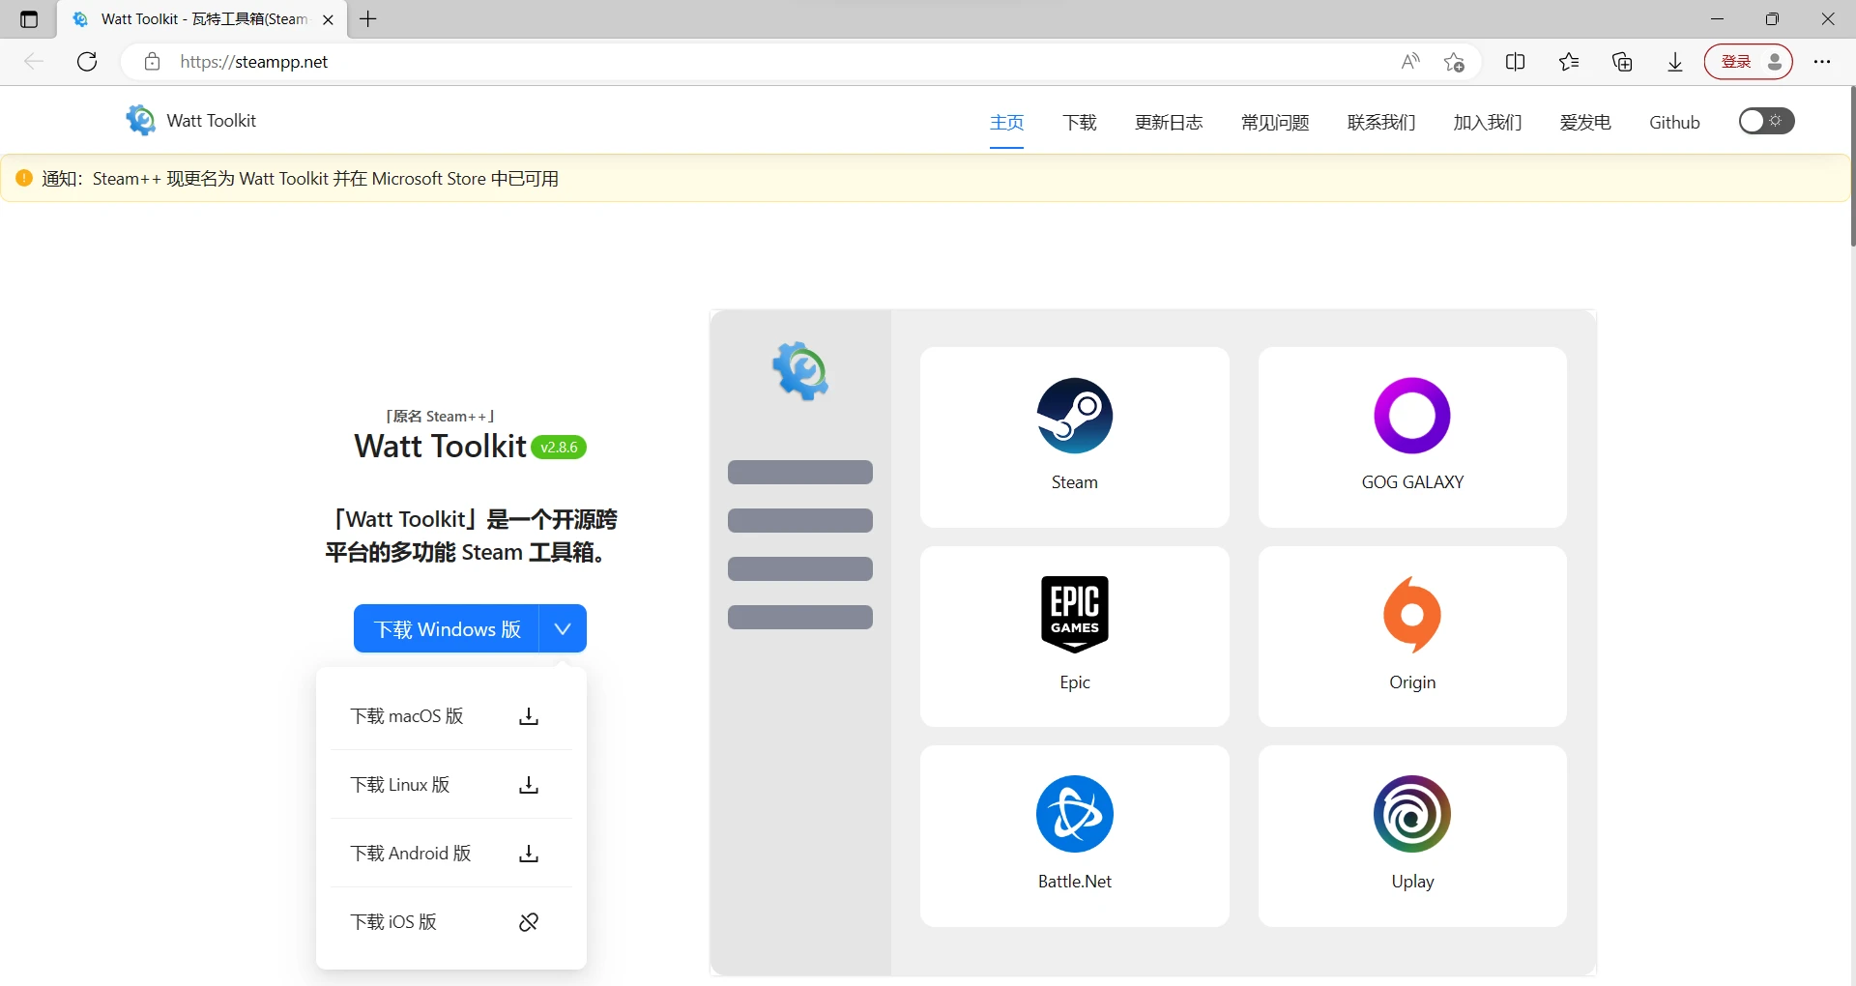This screenshot has width=1856, height=986.
Task: Select the Battle.Net blue icon
Action: point(1074,814)
